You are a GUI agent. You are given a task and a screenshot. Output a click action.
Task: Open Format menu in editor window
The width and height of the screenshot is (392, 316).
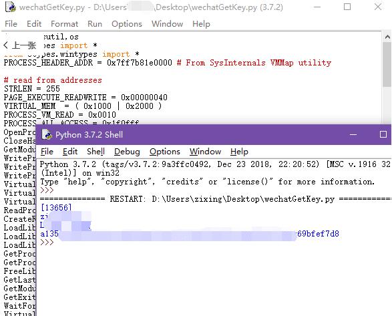coord(65,24)
